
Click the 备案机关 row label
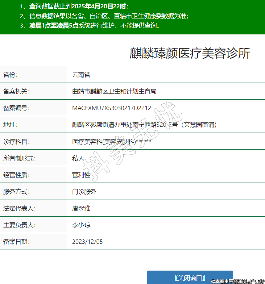16,92
